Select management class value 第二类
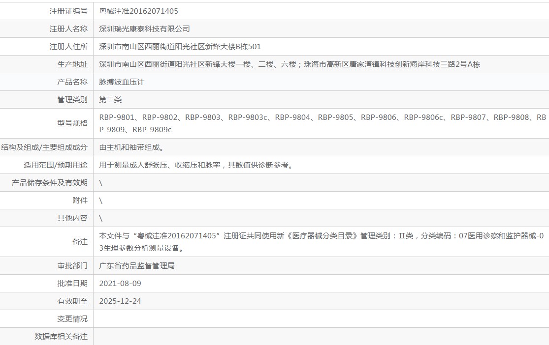 [110, 100]
